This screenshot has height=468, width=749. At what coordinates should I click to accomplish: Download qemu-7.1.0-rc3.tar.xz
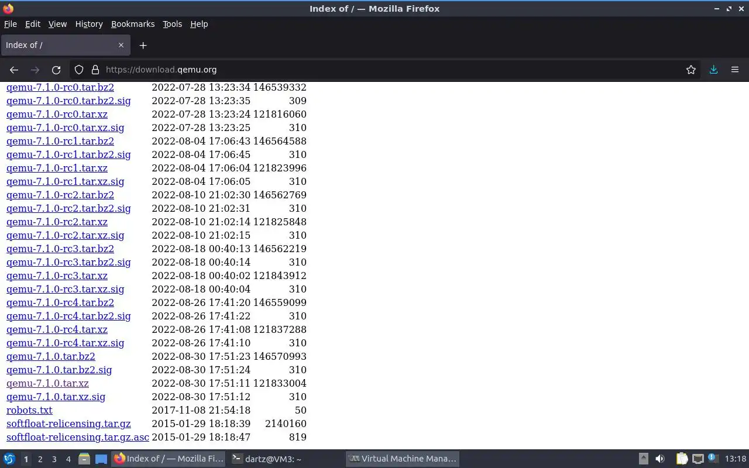[x=57, y=276]
